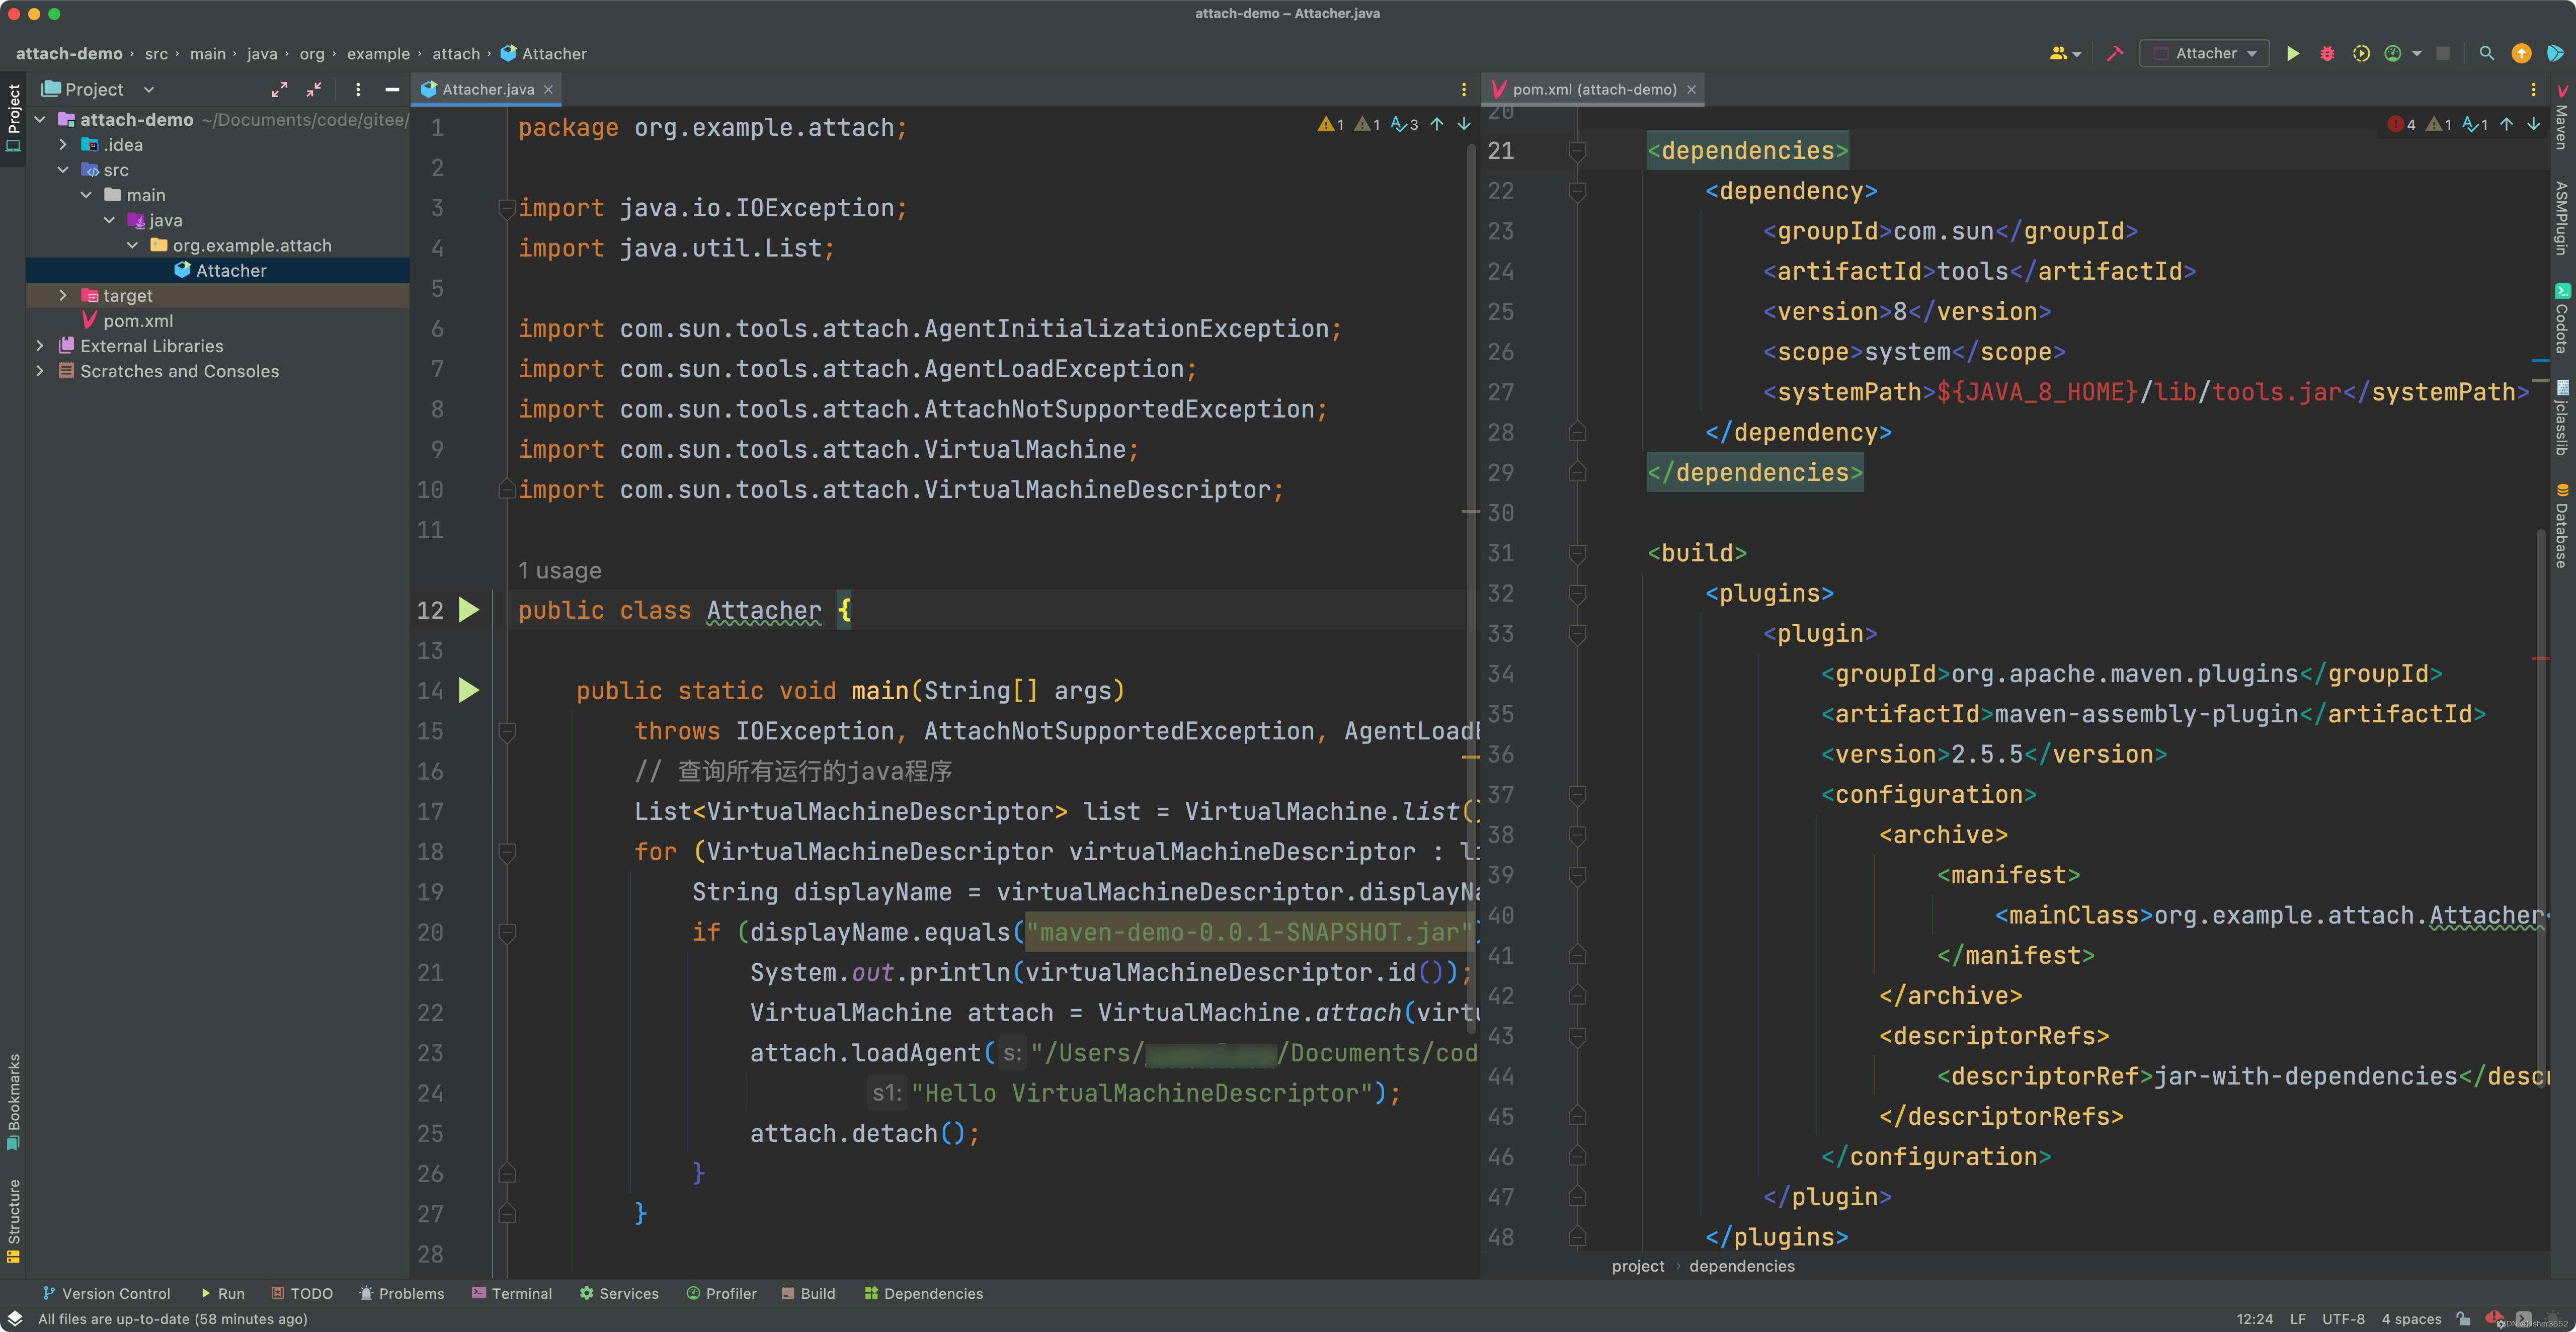
Task: Click the UTF-8 encoding in status bar
Action: click(2343, 1319)
